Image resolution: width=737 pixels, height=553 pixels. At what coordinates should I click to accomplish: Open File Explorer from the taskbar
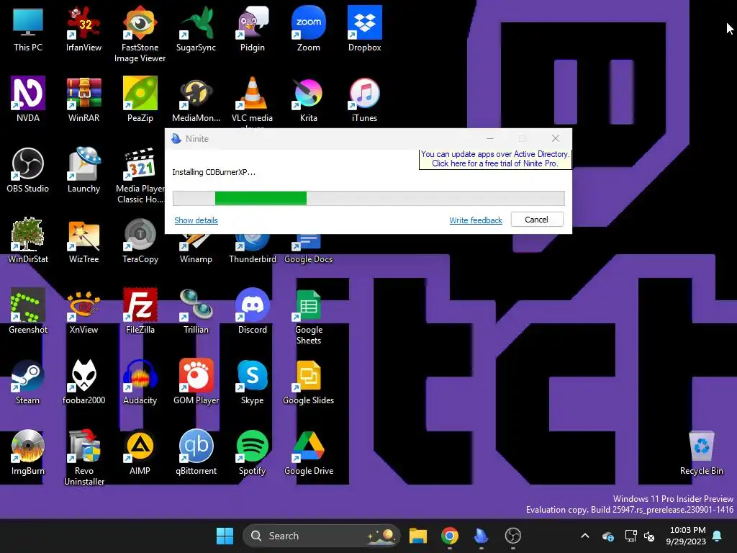418,536
